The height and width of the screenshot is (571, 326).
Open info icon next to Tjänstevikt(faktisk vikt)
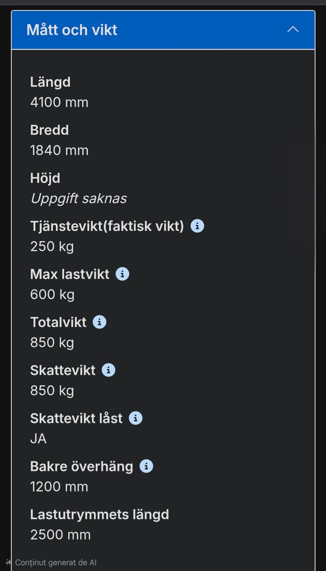pyautogui.click(x=197, y=226)
